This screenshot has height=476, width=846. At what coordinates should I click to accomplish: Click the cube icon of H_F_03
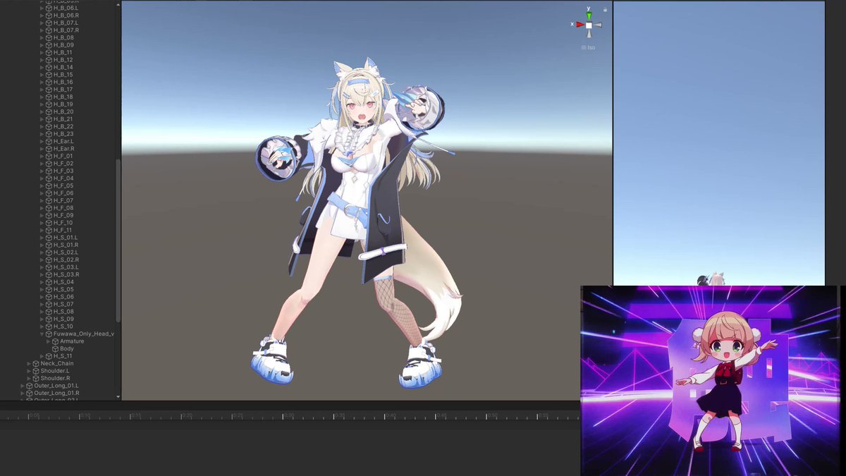pyautogui.click(x=49, y=171)
